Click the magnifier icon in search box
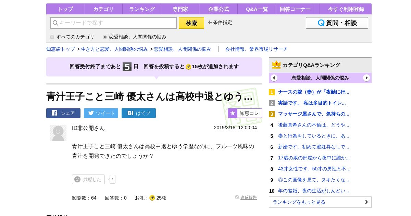Screen dimensions: 411x216 [x=55, y=23]
